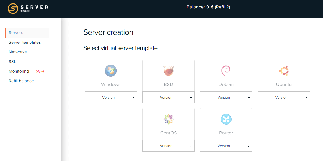The image size is (323, 161).
Task: Open Refill balance page
Action: pos(21,81)
